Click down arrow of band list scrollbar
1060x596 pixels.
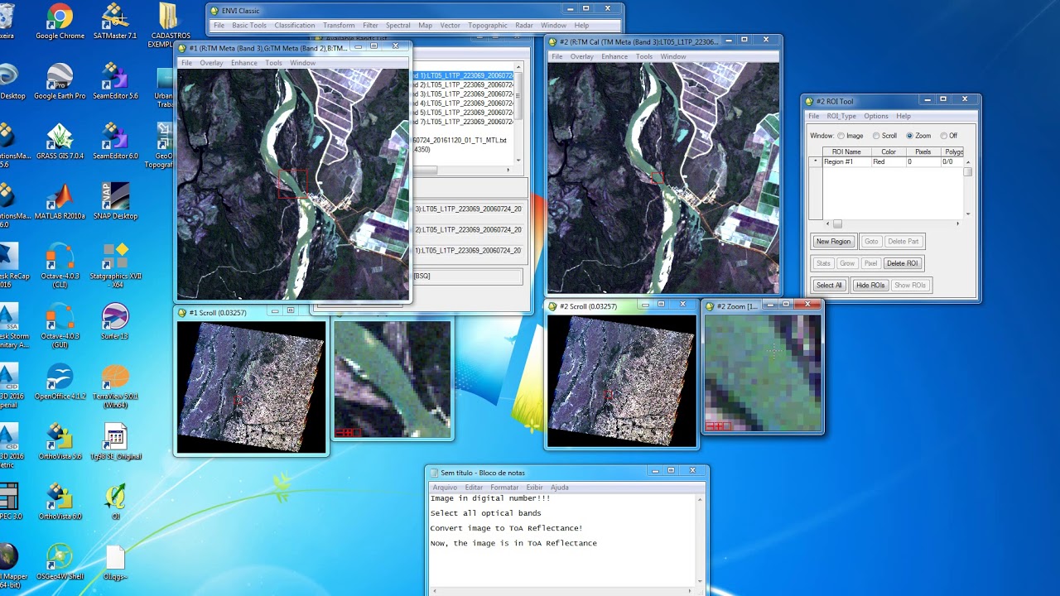coord(518,160)
